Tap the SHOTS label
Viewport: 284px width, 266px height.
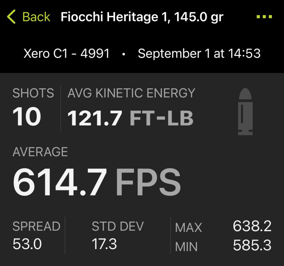click(33, 93)
